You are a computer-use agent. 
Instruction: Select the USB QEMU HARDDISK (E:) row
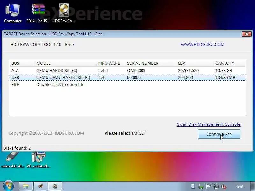click(x=127, y=77)
